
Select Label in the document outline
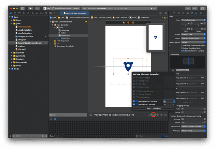click(63, 33)
